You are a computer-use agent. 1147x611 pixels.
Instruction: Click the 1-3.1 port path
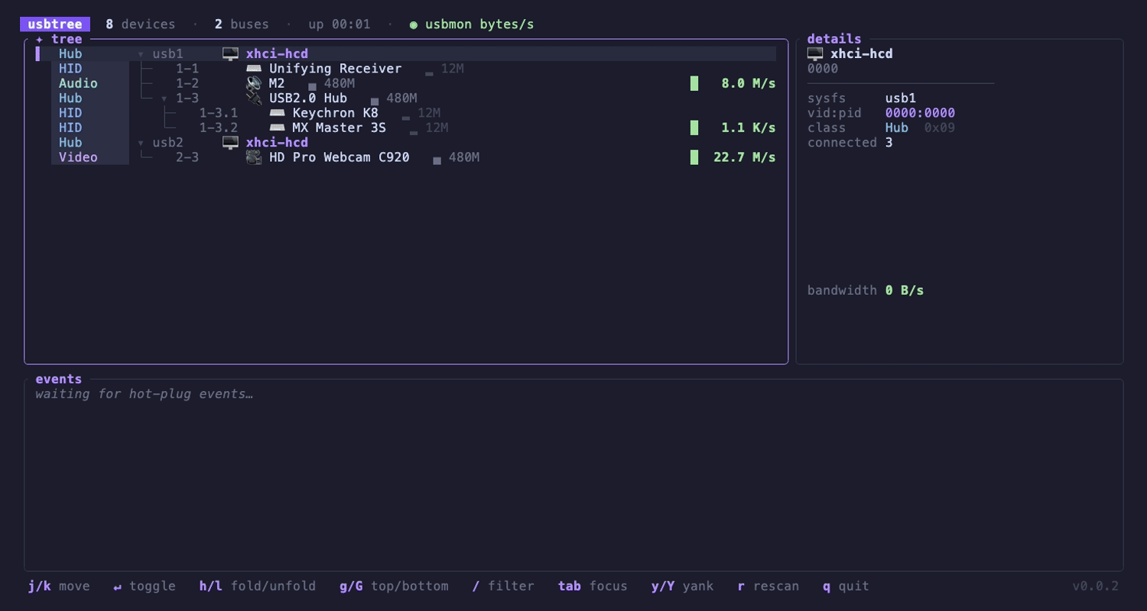[x=219, y=113]
